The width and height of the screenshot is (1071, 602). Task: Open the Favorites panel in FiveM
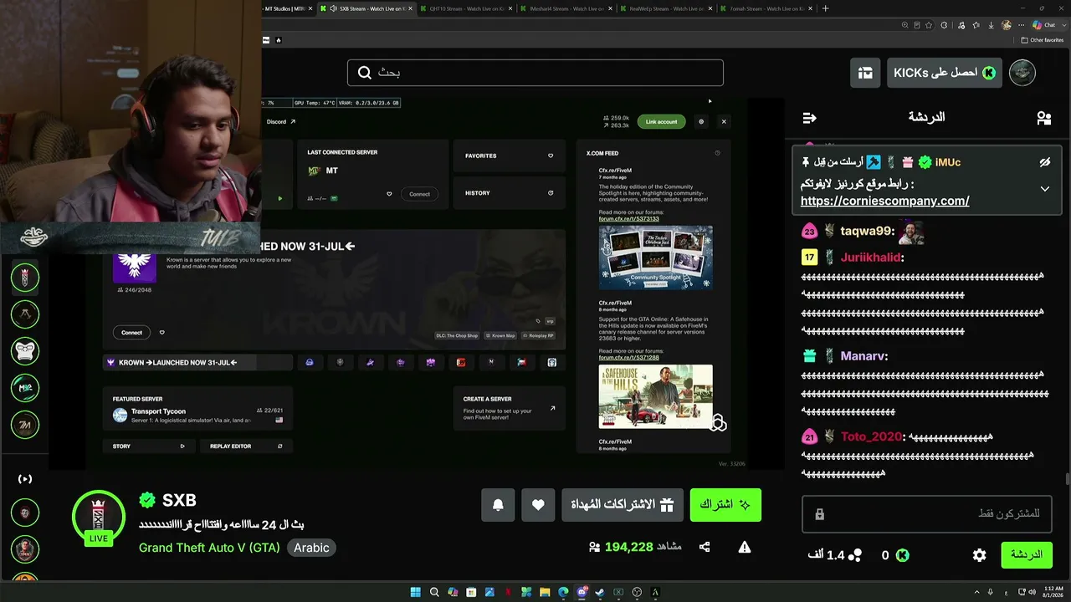point(510,156)
